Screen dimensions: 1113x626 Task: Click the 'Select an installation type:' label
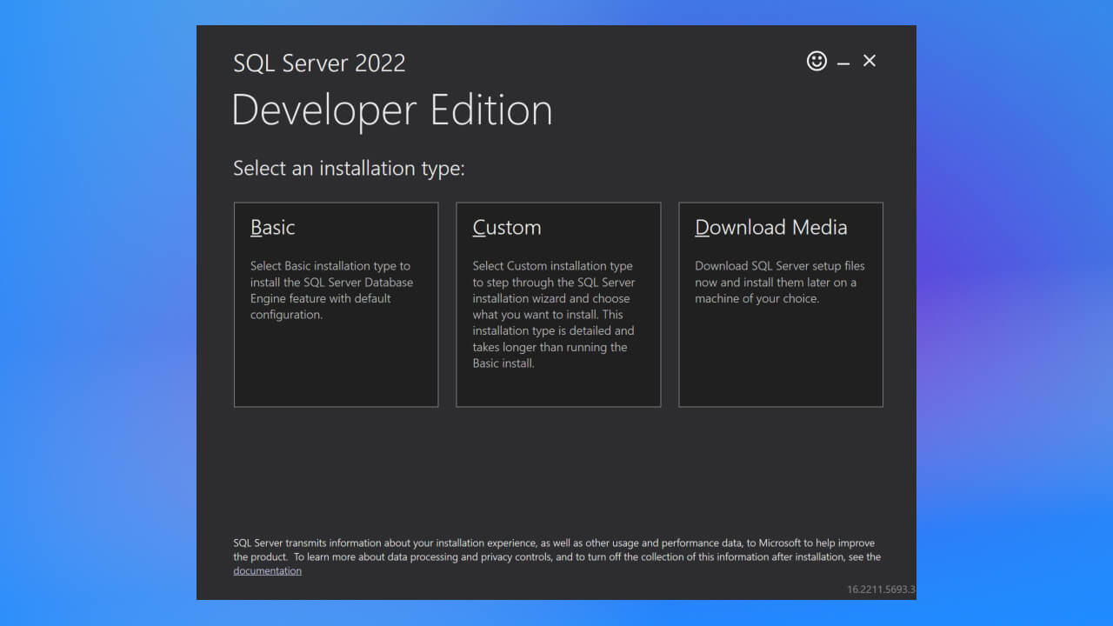tap(349, 168)
